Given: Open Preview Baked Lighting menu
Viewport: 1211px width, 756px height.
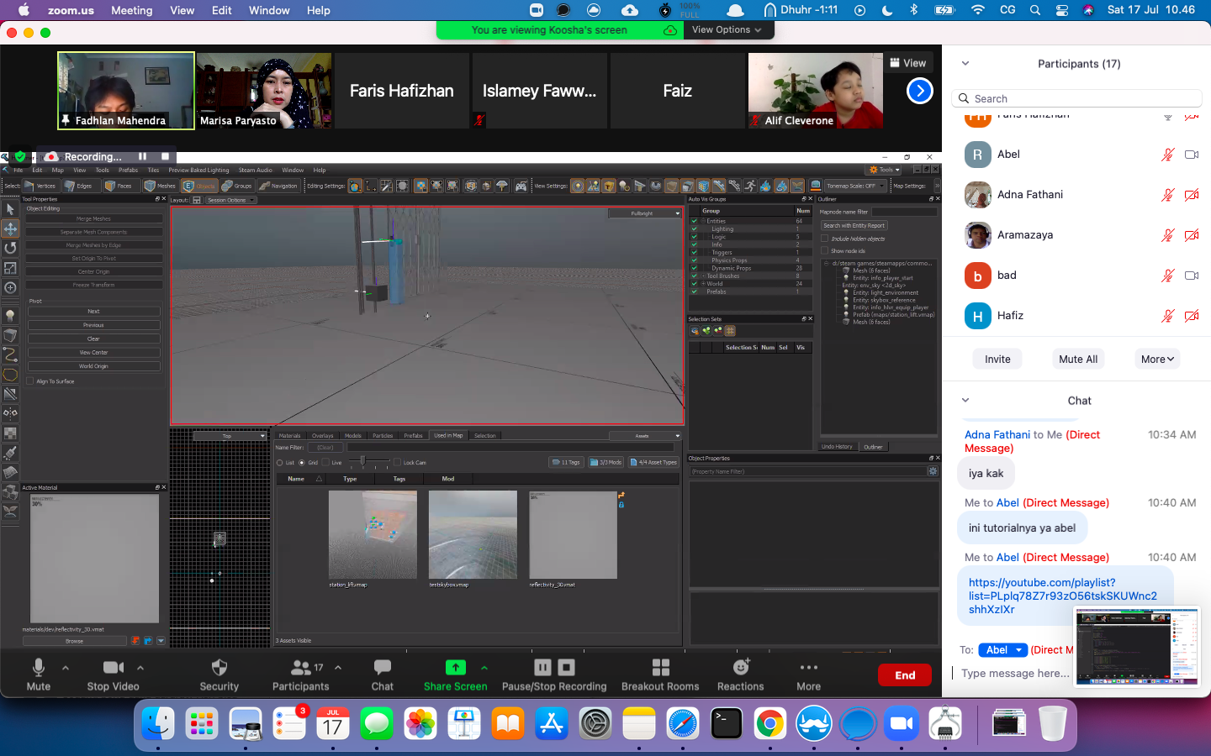Looking at the screenshot, I should pos(198,170).
